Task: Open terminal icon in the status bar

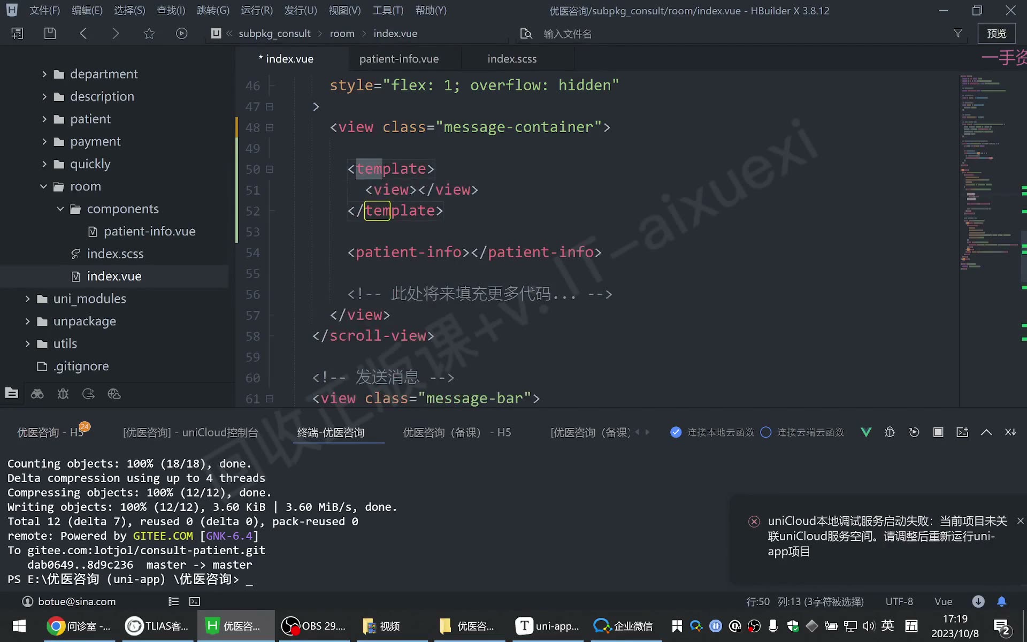Action: click(x=195, y=601)
